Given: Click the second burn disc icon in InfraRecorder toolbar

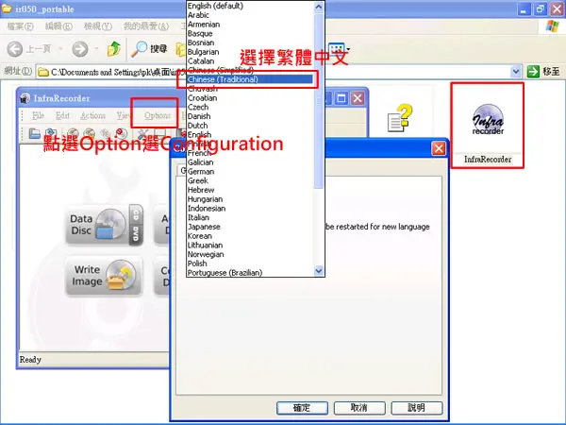Looking at the screenshot, I should click(90, 134).
